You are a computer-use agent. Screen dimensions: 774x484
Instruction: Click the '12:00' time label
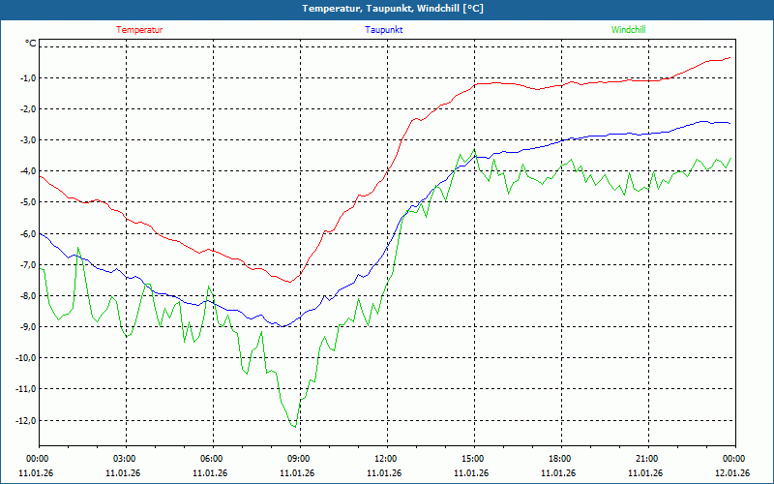coord(388,459)
